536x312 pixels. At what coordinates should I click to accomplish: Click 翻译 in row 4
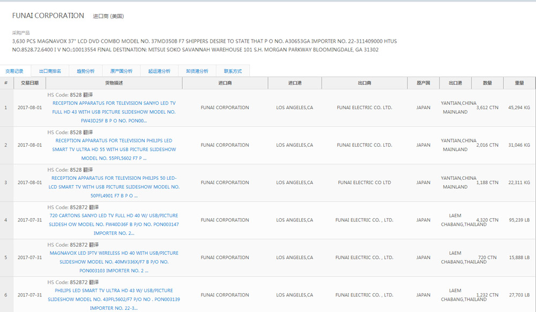(94, 208)
